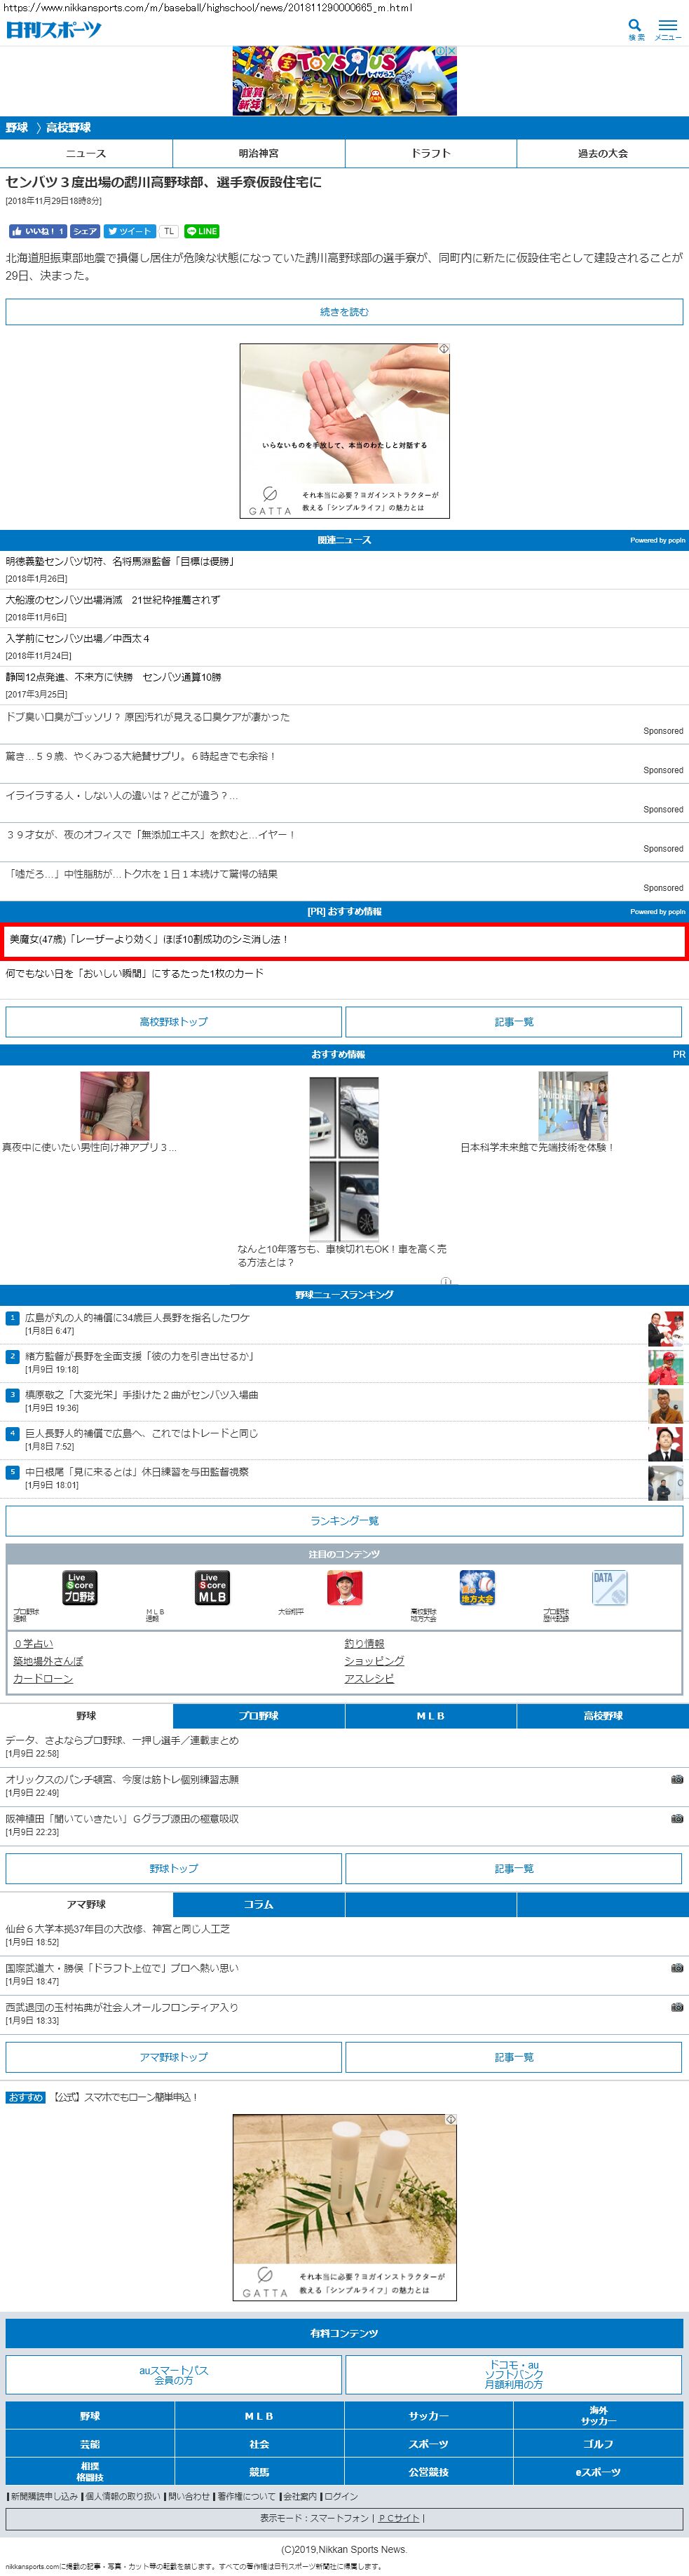Open the スマホでもローン簡単申込 link
689x2576 pixels.
(126, 2097)
